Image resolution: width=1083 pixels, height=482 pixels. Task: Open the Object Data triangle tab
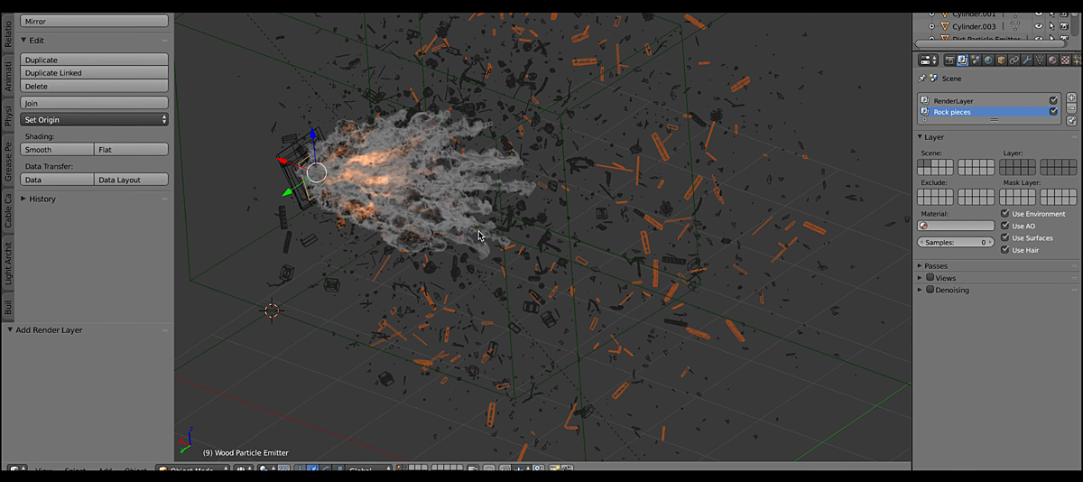(1040, 60)
